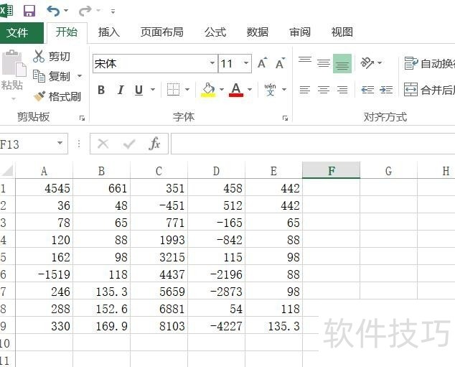Activate the 格式刷 format painter
Viewport: 455px width, 367px height.
(x=57, y=96)
